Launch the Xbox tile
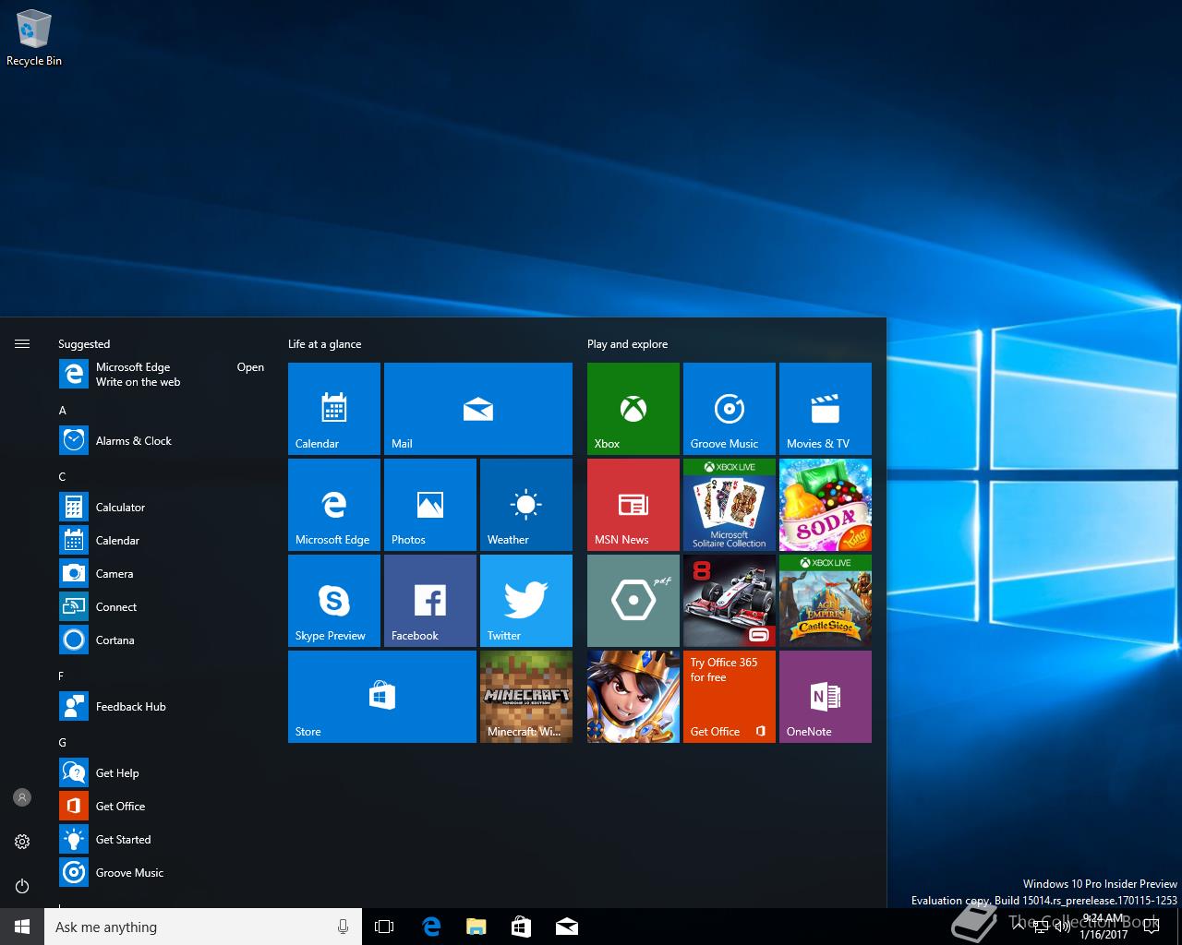Viewport: 1182px width, 945px height. click(633, 409)
